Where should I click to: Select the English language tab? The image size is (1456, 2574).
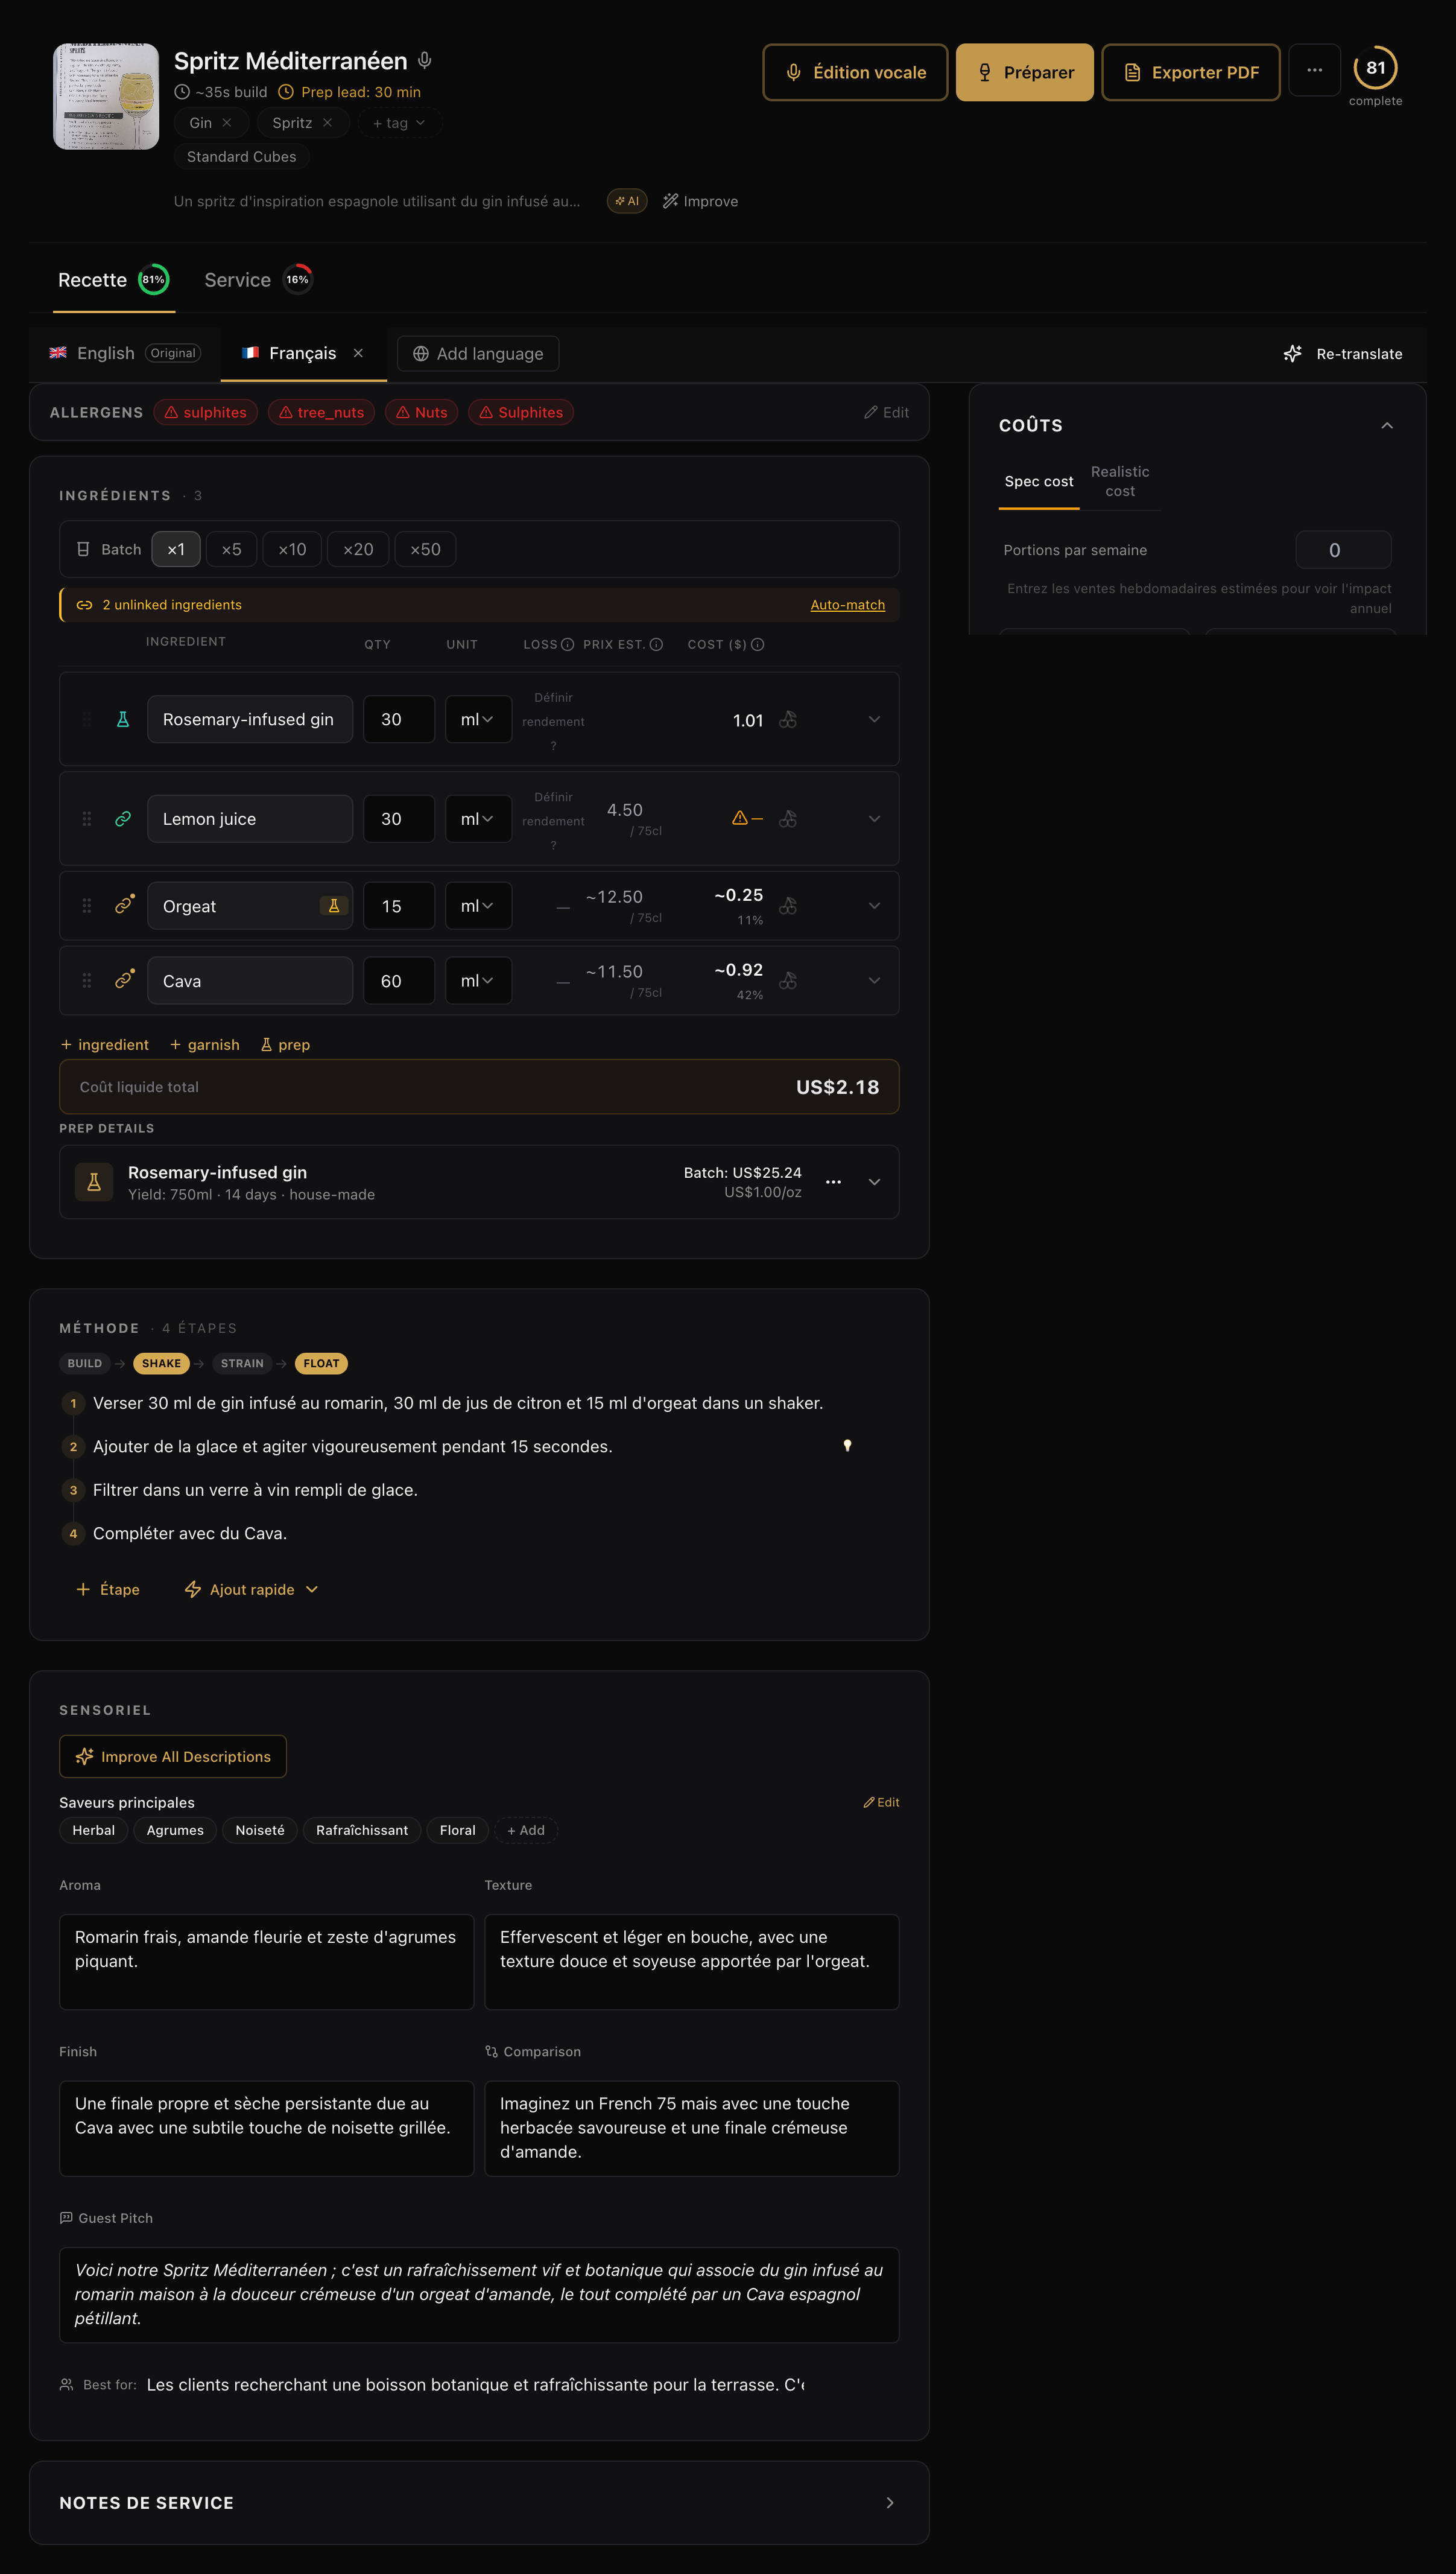click(x=125, y=353)
